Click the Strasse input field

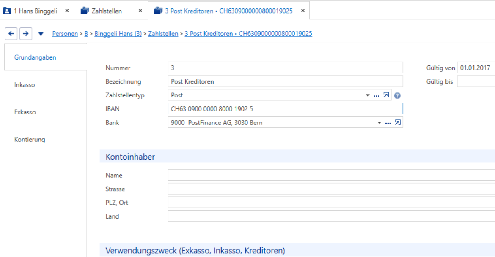coord(331,189)
